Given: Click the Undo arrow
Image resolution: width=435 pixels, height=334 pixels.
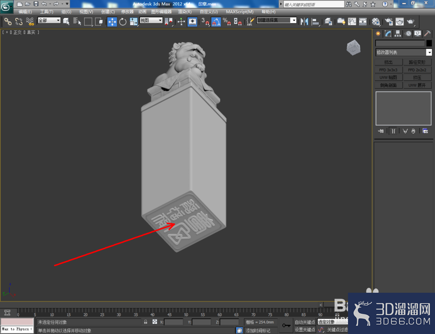Looking at the screenshot, I should [44, 4].
